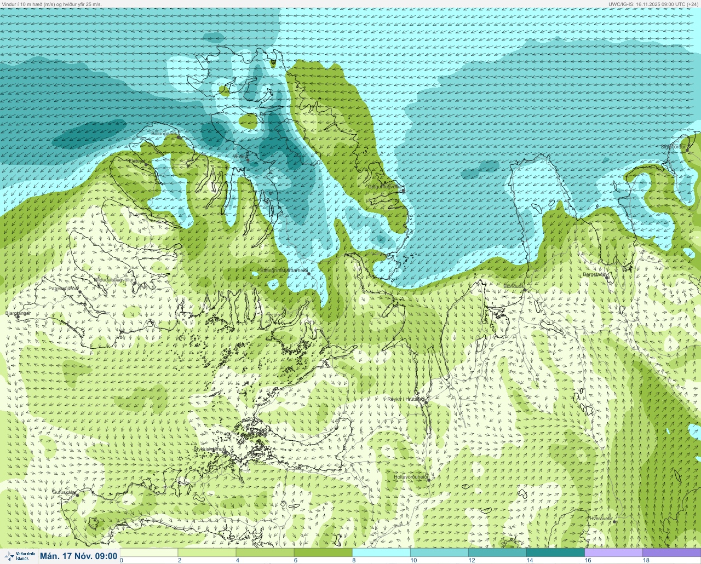The height and width of the screenshot is (564, 701).
Task: Click the Holtavörðuheiði station label
Action: [x=411, y=477]
